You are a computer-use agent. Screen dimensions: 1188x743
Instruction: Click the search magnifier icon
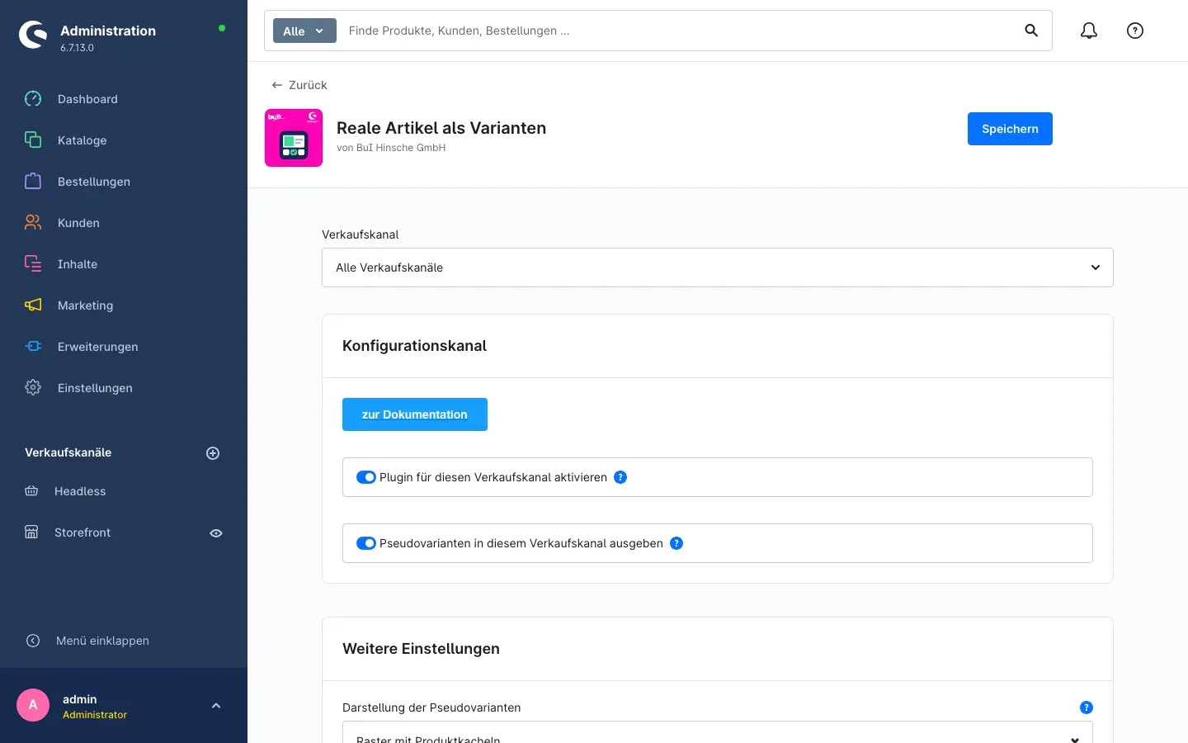1031,31
